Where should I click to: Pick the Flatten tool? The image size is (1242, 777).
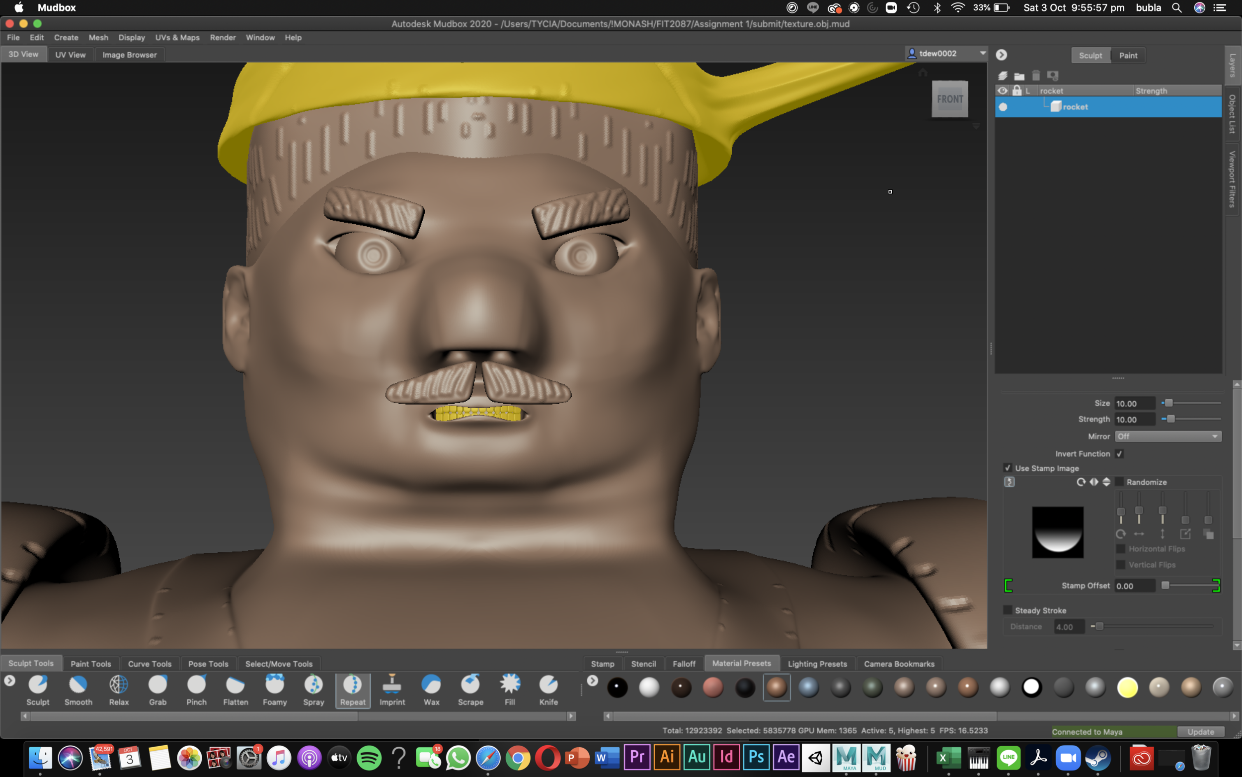pos(235,690)
